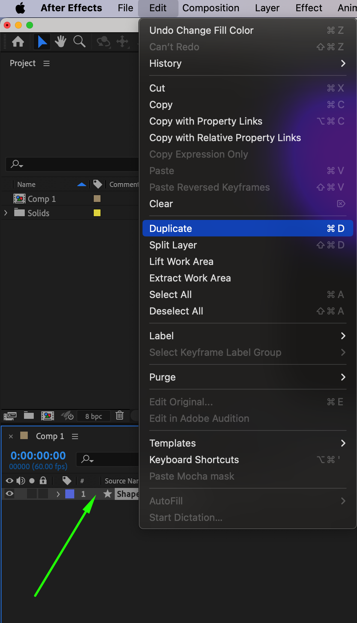This screenshot has height=623, width=357.
Task: Click the new composition icon
Action: 48,415
